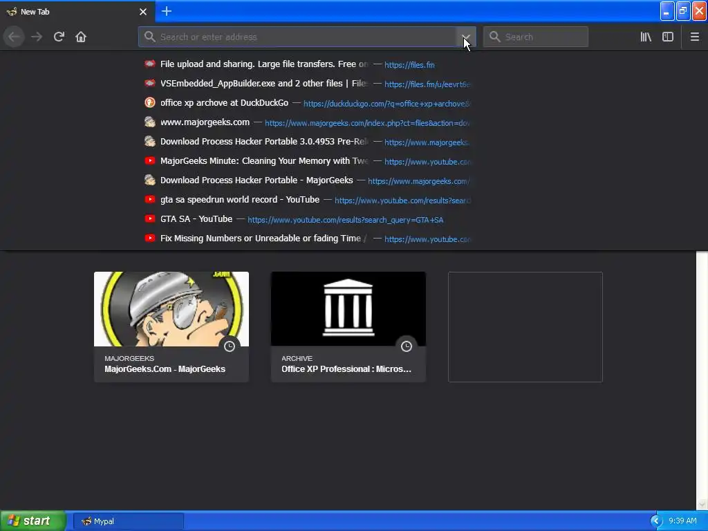Screen dimensions: 708x531
Task: Open Fix Missing Numbers or Unreadable entry
Action: coord(307,239)
